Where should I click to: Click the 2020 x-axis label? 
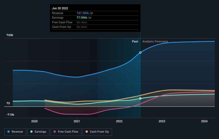click(34, 121)
